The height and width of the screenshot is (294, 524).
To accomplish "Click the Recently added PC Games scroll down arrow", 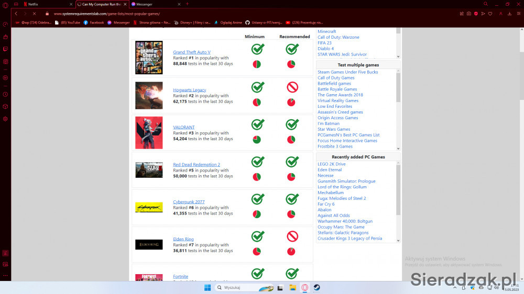I will tap(398, 241).
